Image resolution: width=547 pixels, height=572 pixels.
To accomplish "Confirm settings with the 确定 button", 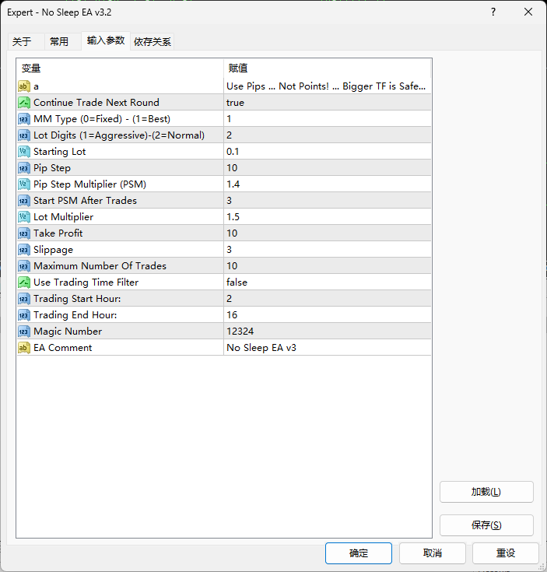I will pos(359,553).
